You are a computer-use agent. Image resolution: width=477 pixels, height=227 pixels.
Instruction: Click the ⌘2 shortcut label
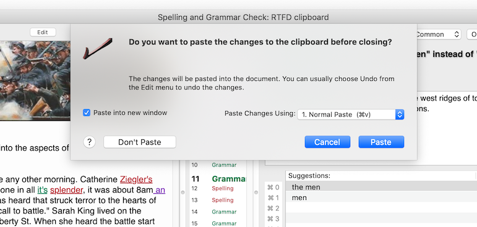[x=273, y=208]
